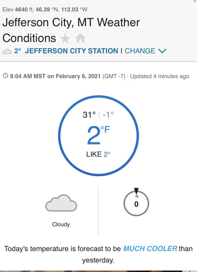Viewport: 197px width, 272px height.
Task: Click the MUCH COOLER forecast link
Action: (150, 249)
